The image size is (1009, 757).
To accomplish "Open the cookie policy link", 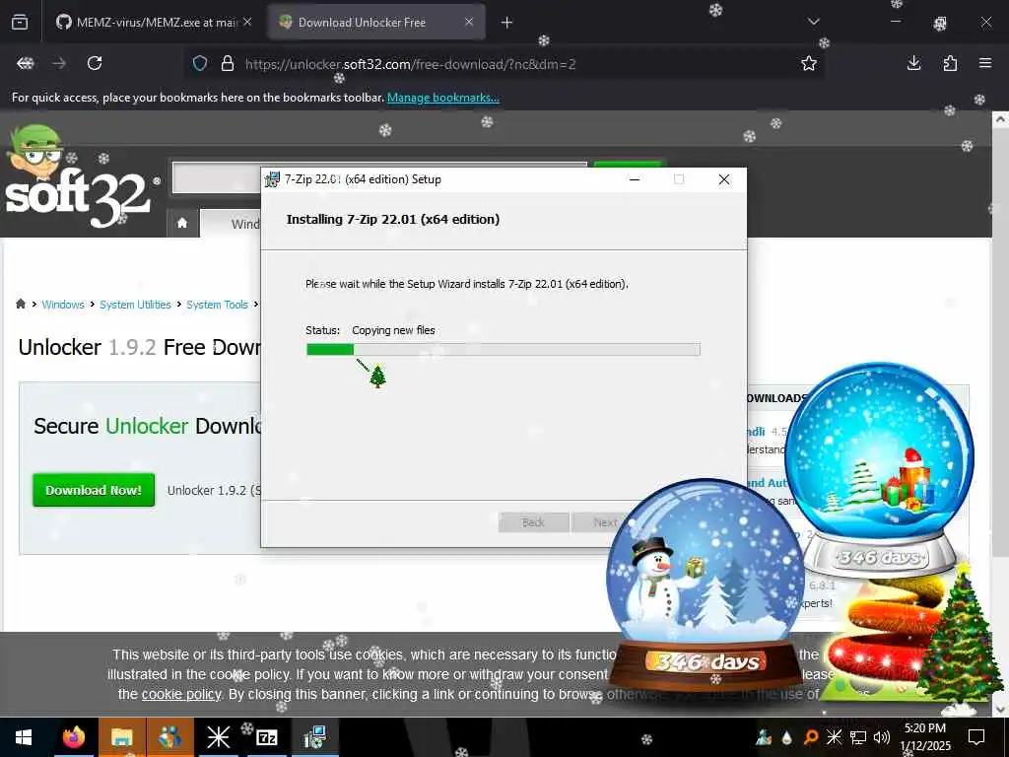I will point(181,695).
